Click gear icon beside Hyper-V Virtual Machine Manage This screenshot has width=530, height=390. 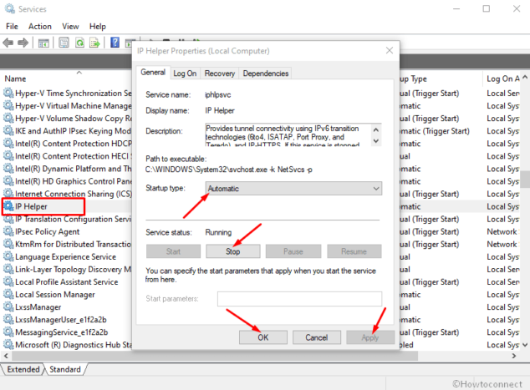point(8,106)
